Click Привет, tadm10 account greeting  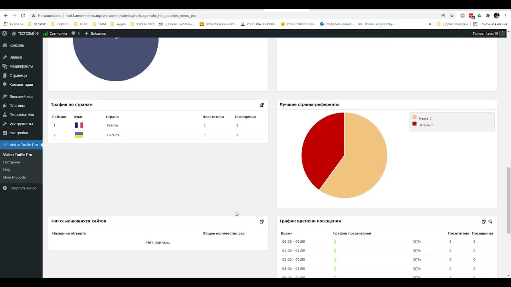(486, 33)
